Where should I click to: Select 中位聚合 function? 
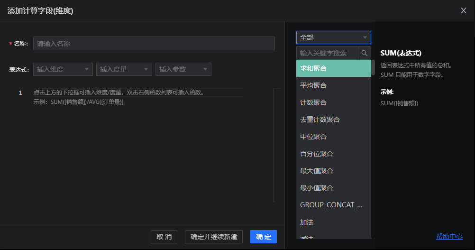point(333,137)
